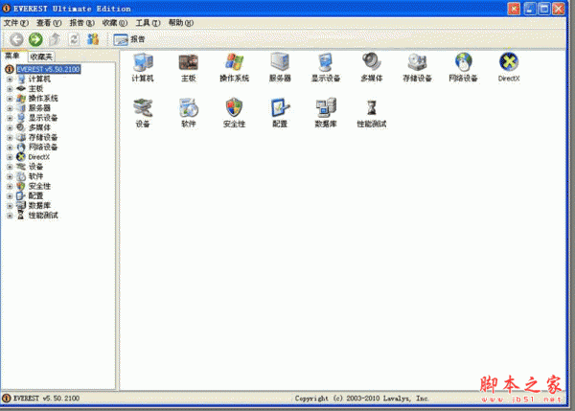Select 配置 in the tree
Screen dimensions: 575x411
[x=36, y=195]
